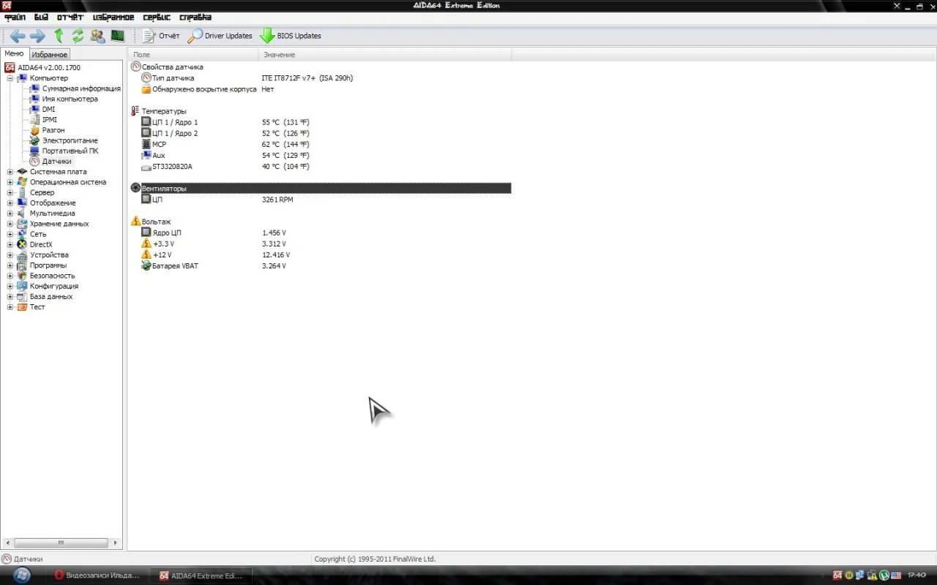Image resolution: width=937 pixels, height=585 pixels.
Task: Open the Справка menu
Action: click(195, 17)
